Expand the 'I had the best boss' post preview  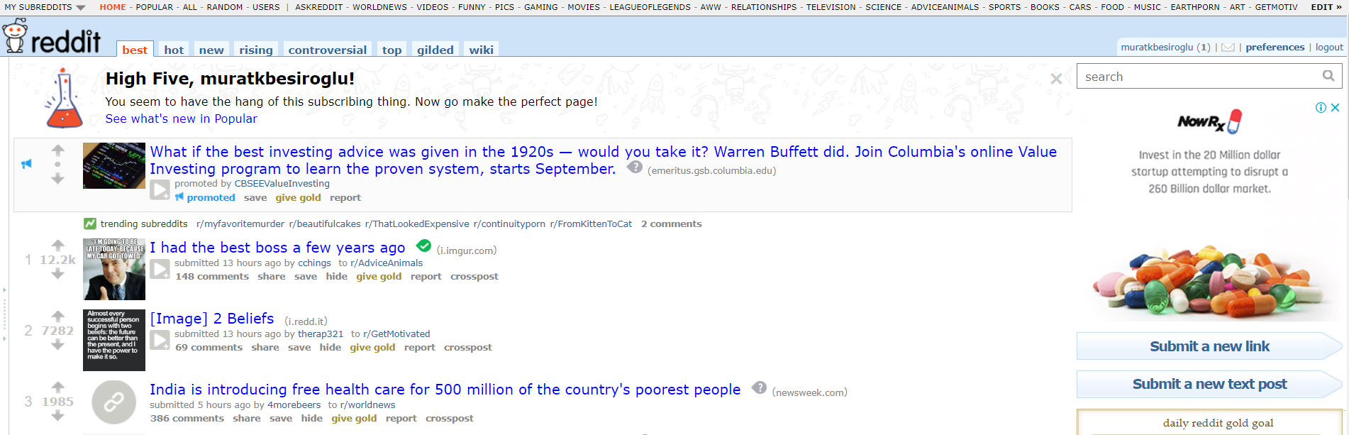tap(160, 269)
